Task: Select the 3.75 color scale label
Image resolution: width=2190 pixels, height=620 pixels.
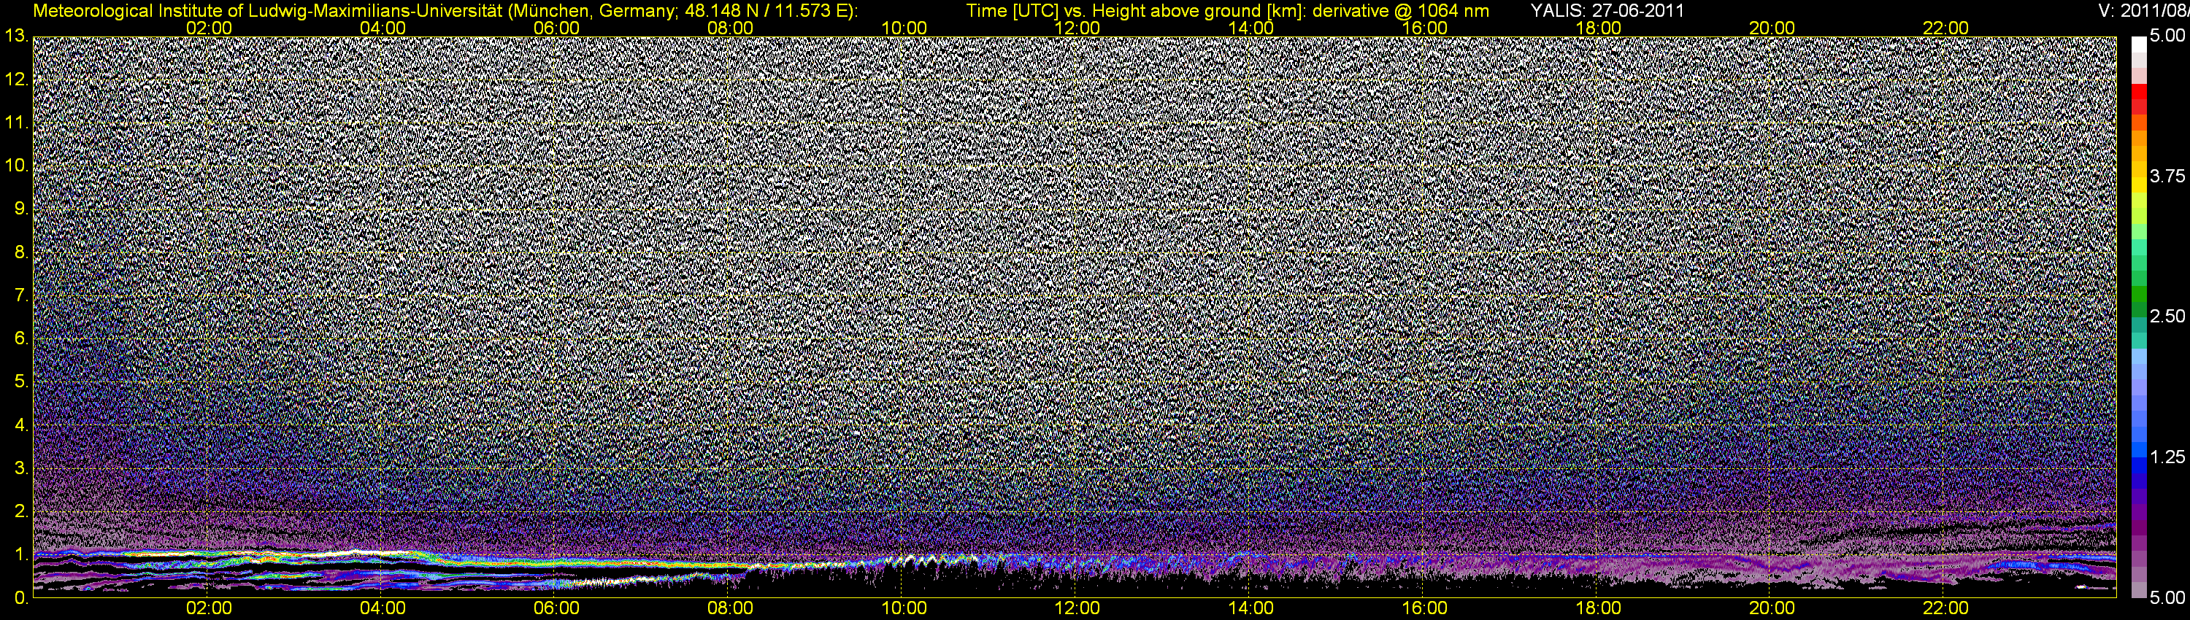Action: pos(2166,176)
